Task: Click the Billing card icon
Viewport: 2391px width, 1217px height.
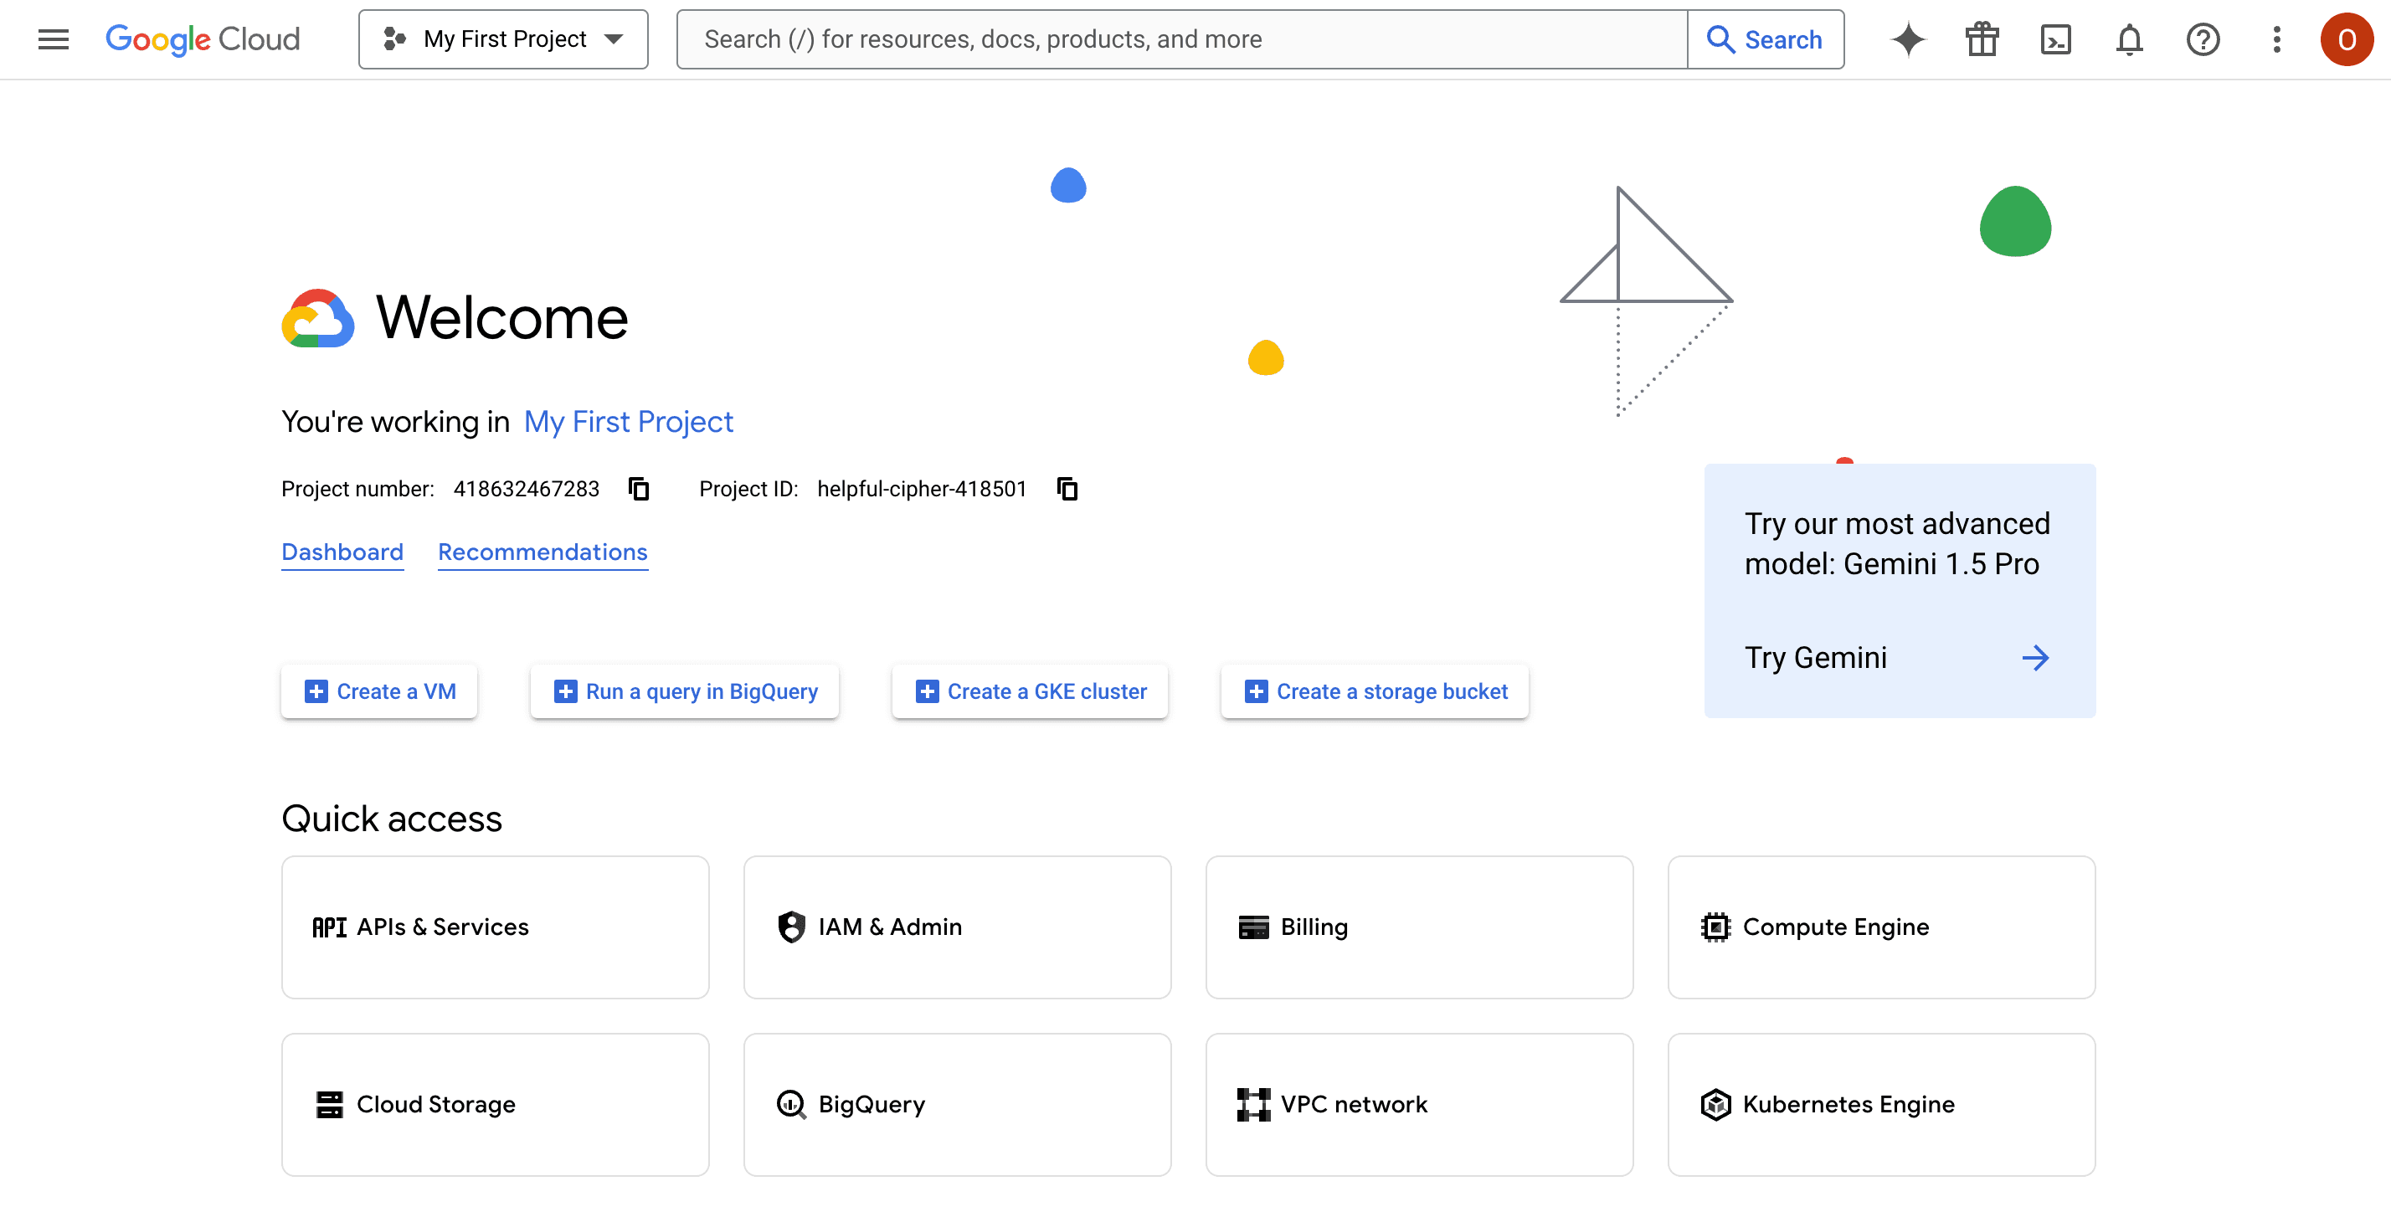Action: (x=1253, y=927)
